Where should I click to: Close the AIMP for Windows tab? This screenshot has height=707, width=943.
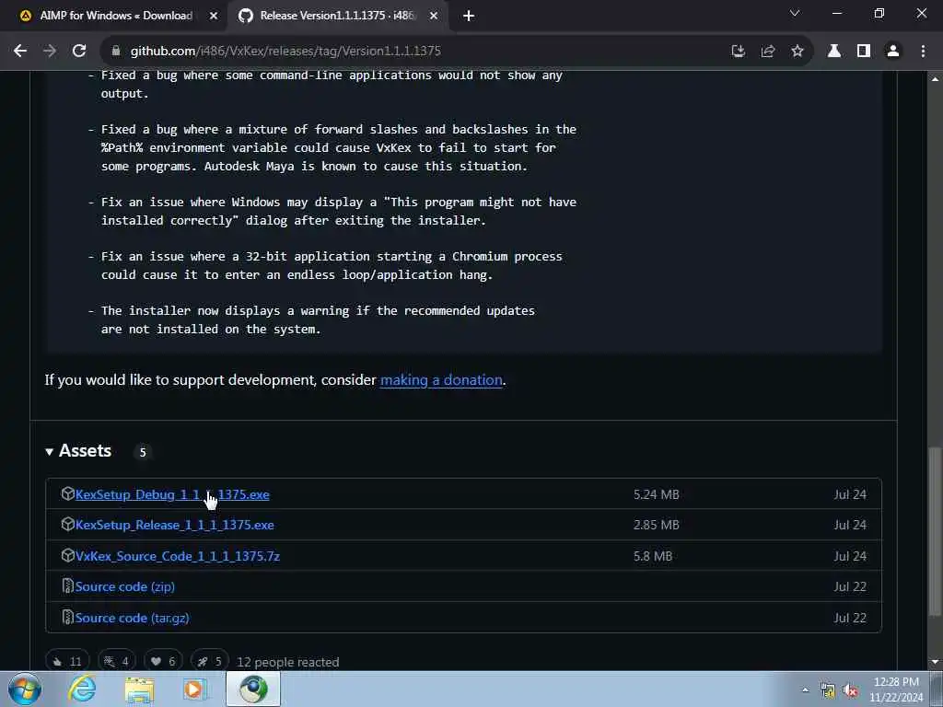click(x=214, y=16)
